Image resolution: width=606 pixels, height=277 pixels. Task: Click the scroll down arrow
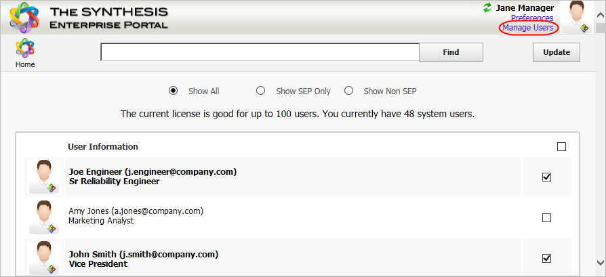click(x=600, y=261)
